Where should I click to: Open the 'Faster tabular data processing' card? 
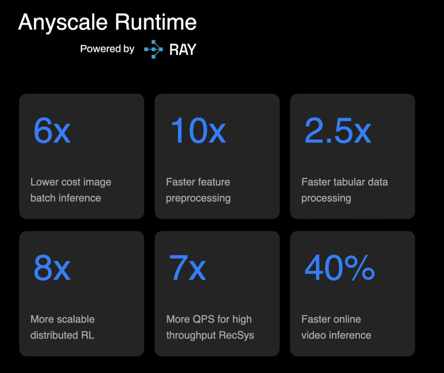point(352,156)
